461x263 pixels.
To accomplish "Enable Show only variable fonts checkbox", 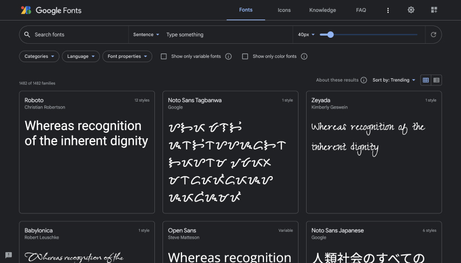I will pyautogui.click(x=164, y=56).
